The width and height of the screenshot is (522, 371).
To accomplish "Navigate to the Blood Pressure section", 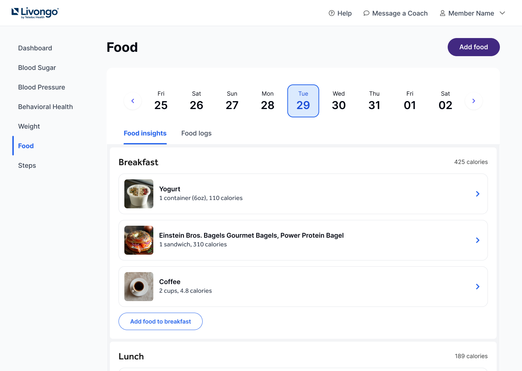I will coord(41,87).
